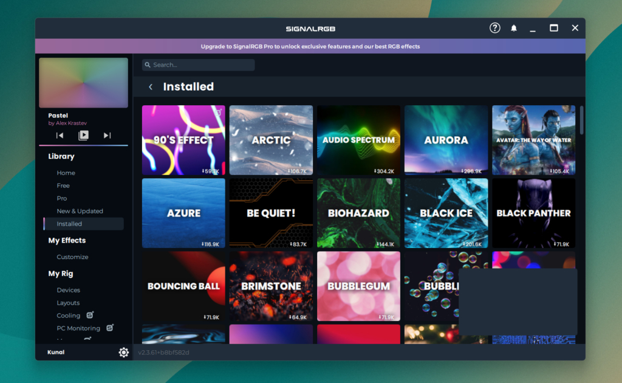The width and height of the screenshot is (622, 383).
Task: Click the Upgrade to SignalRGB Pro banner
Action: click(x=310, y=46)
